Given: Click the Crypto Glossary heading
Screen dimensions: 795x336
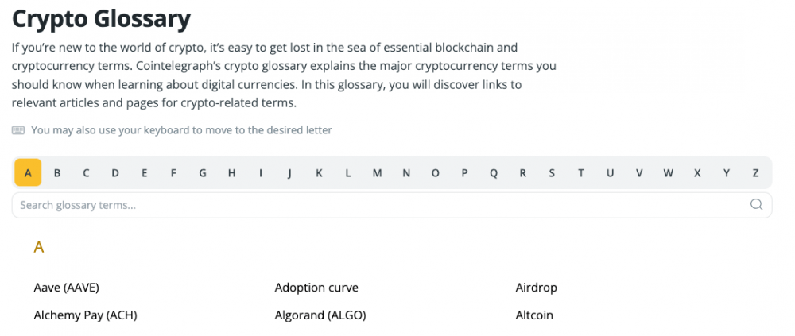Looking at the screenshot, I should [102, 19].
